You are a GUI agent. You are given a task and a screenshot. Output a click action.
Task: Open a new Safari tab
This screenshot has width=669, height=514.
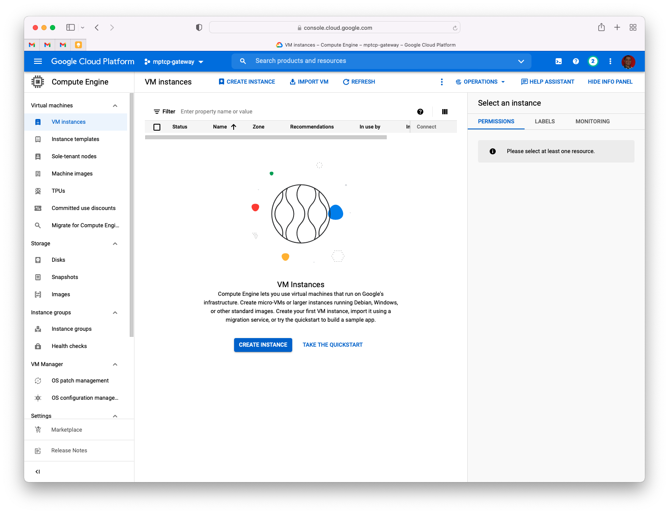[x=617, y=28]
